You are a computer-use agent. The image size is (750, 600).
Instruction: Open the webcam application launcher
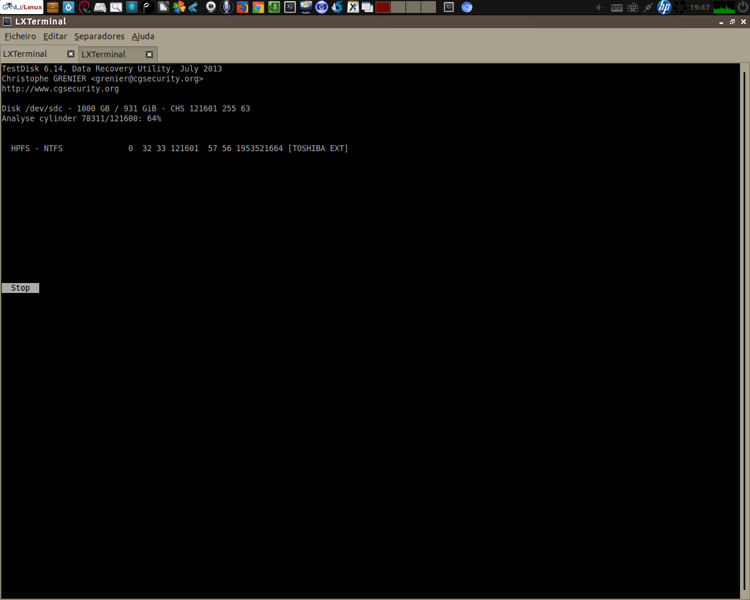click(211, 7)
